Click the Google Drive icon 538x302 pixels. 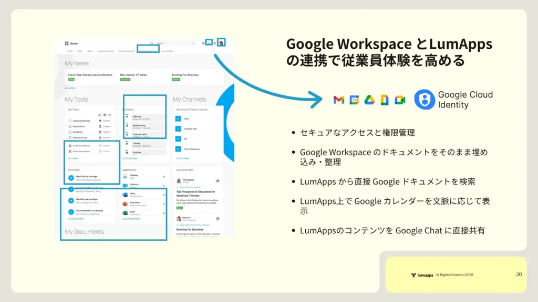369,100
